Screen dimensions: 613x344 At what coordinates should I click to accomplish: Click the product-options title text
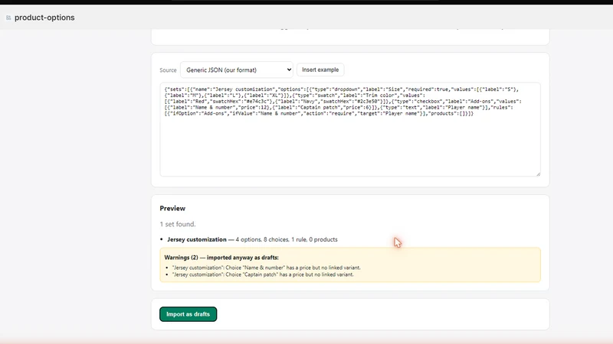pyautogui.click(x=44, y=18)
